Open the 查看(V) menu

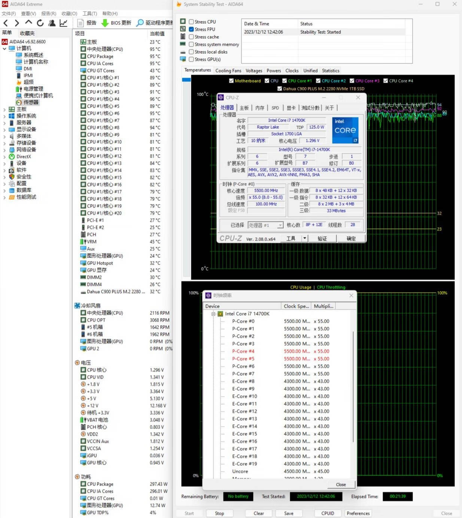click(x=28, y=14)
